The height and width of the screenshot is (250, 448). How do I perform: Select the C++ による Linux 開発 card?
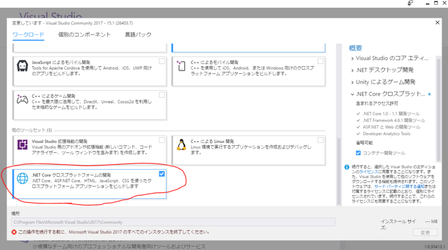(248, 150)
